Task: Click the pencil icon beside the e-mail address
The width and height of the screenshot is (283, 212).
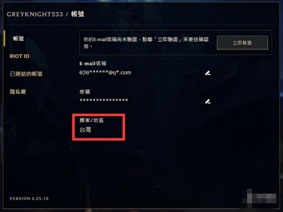Action: (x=208, y=73)
